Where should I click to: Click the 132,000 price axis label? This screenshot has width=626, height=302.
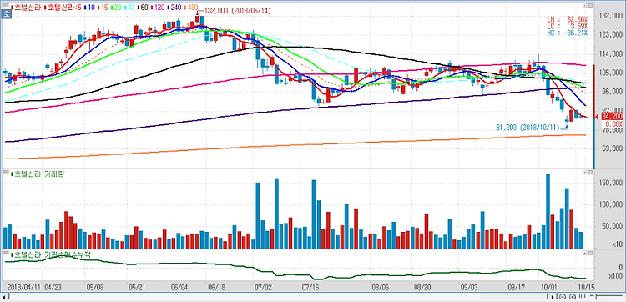pos(611,16)
